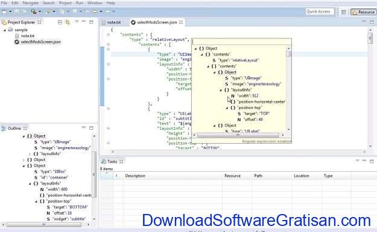The width and height of the screenshot is (377, 232).
Task: Click the Forward navigation arrow icon
Action: 107,11
